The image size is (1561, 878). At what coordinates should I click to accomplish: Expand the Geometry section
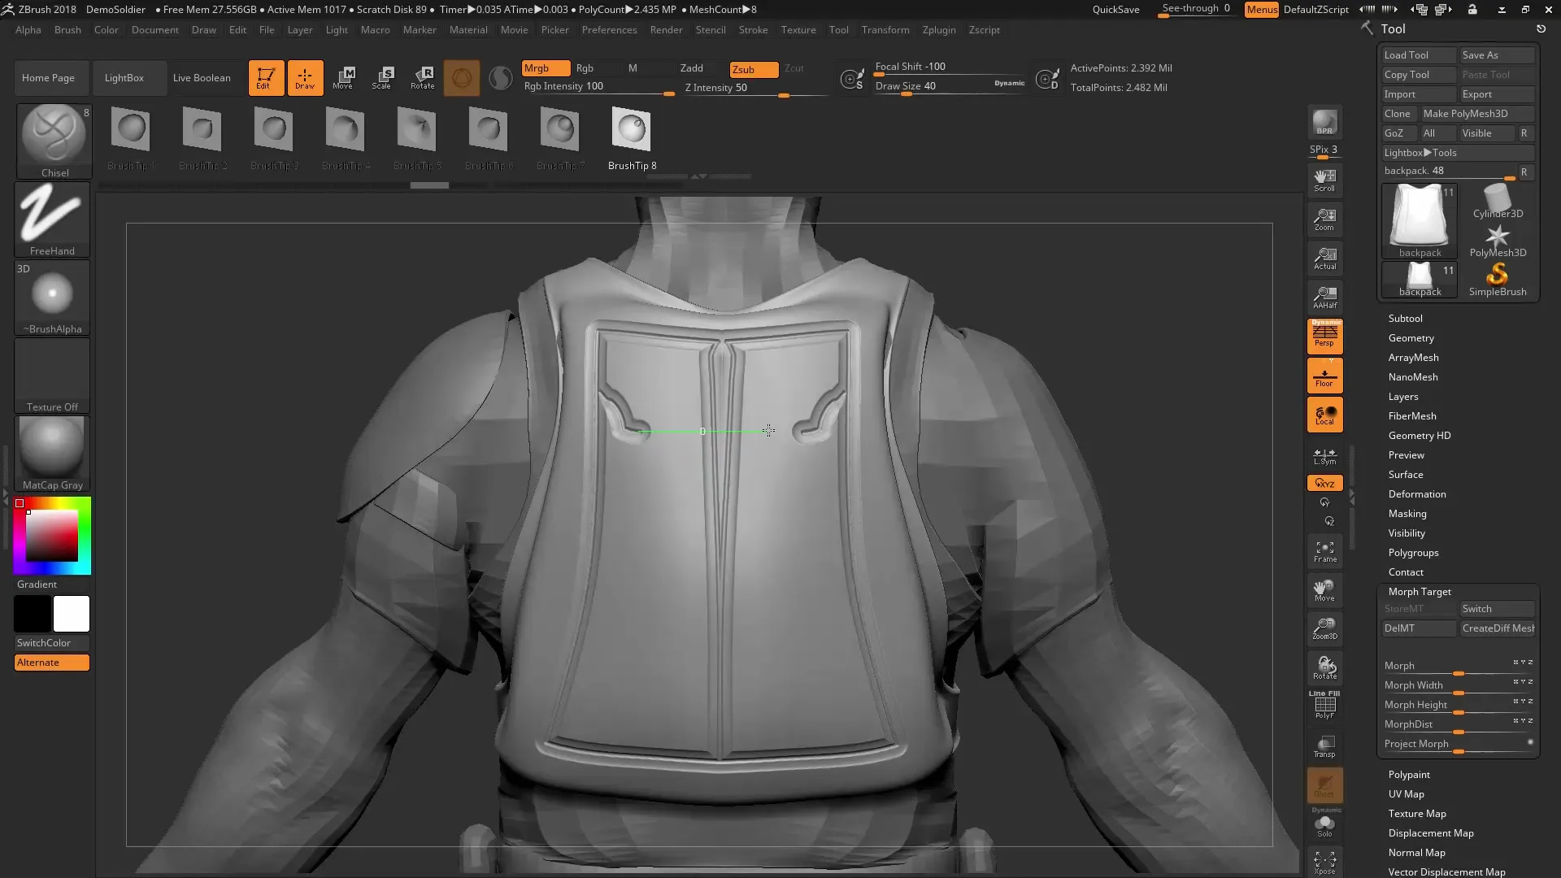point(1411,338)
